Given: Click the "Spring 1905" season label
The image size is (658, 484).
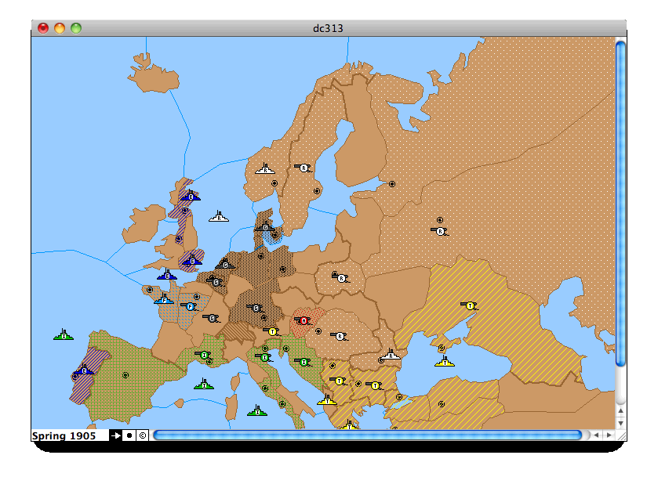Looking at the screenshot, I should click(x=64, y=435).
